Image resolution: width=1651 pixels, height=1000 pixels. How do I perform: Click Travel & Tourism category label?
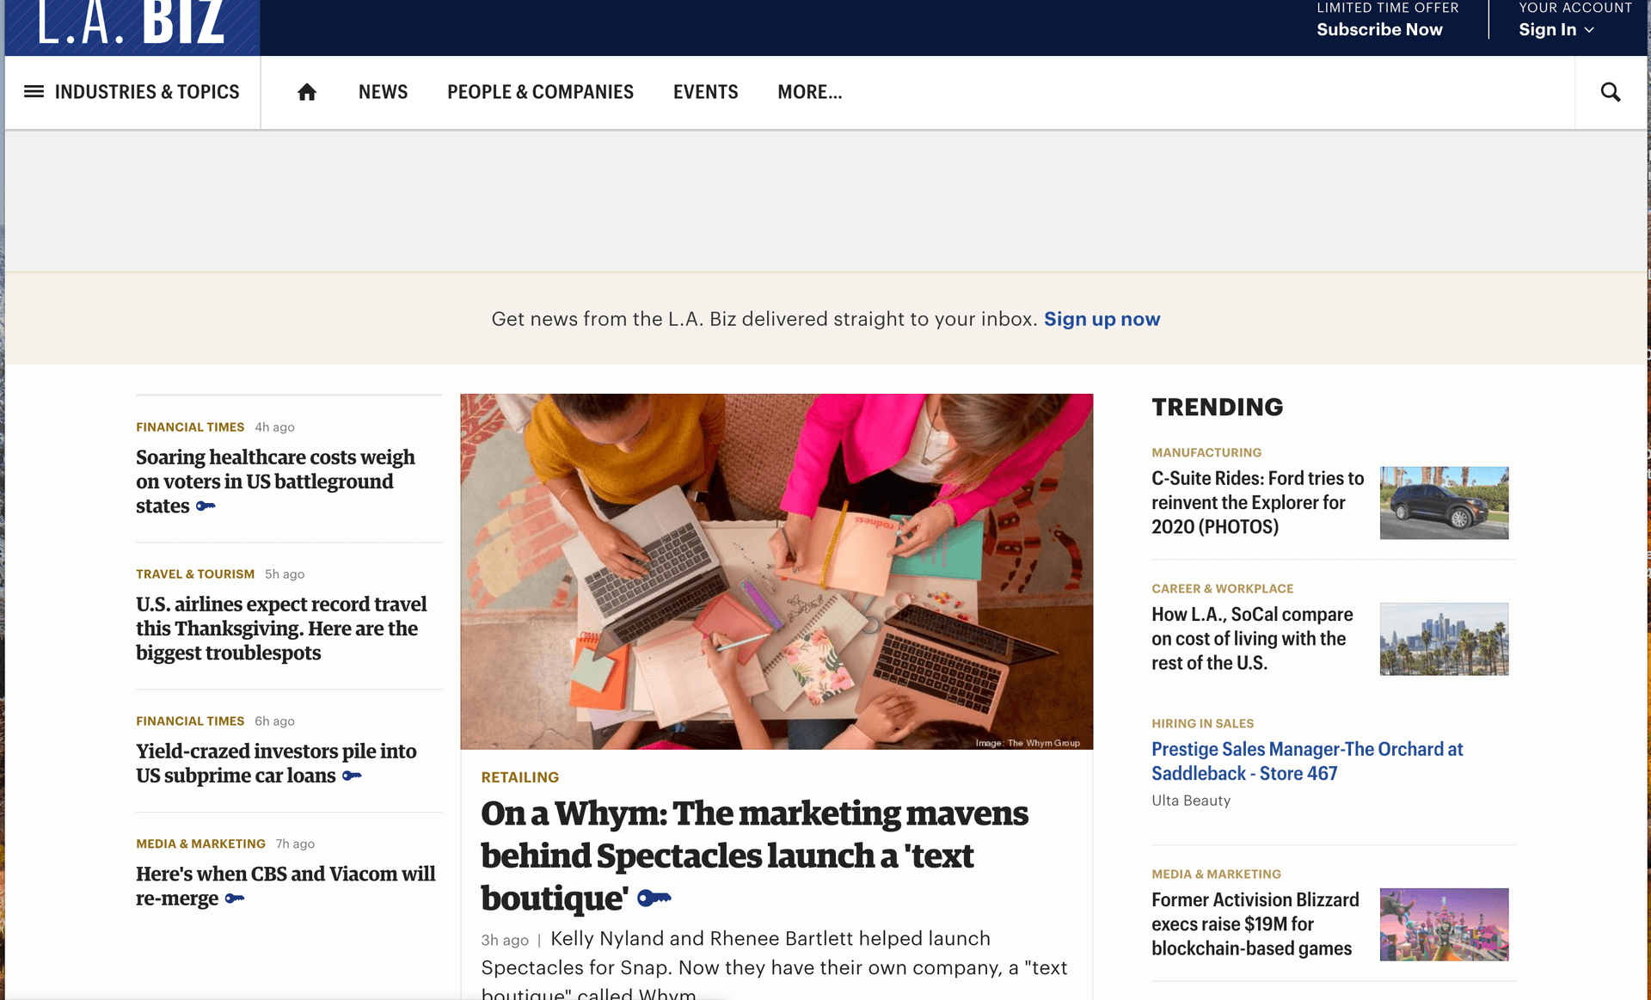pos(195,574)
